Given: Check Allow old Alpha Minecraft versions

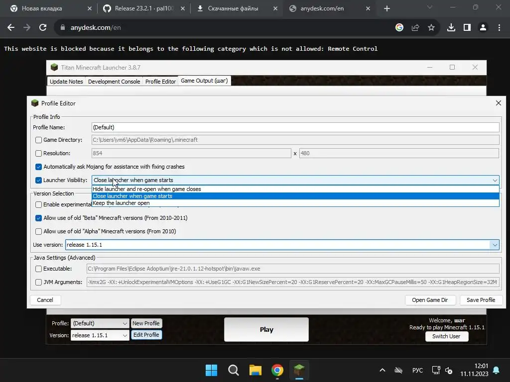Looking at the screenshot, I should click(38, 231).
